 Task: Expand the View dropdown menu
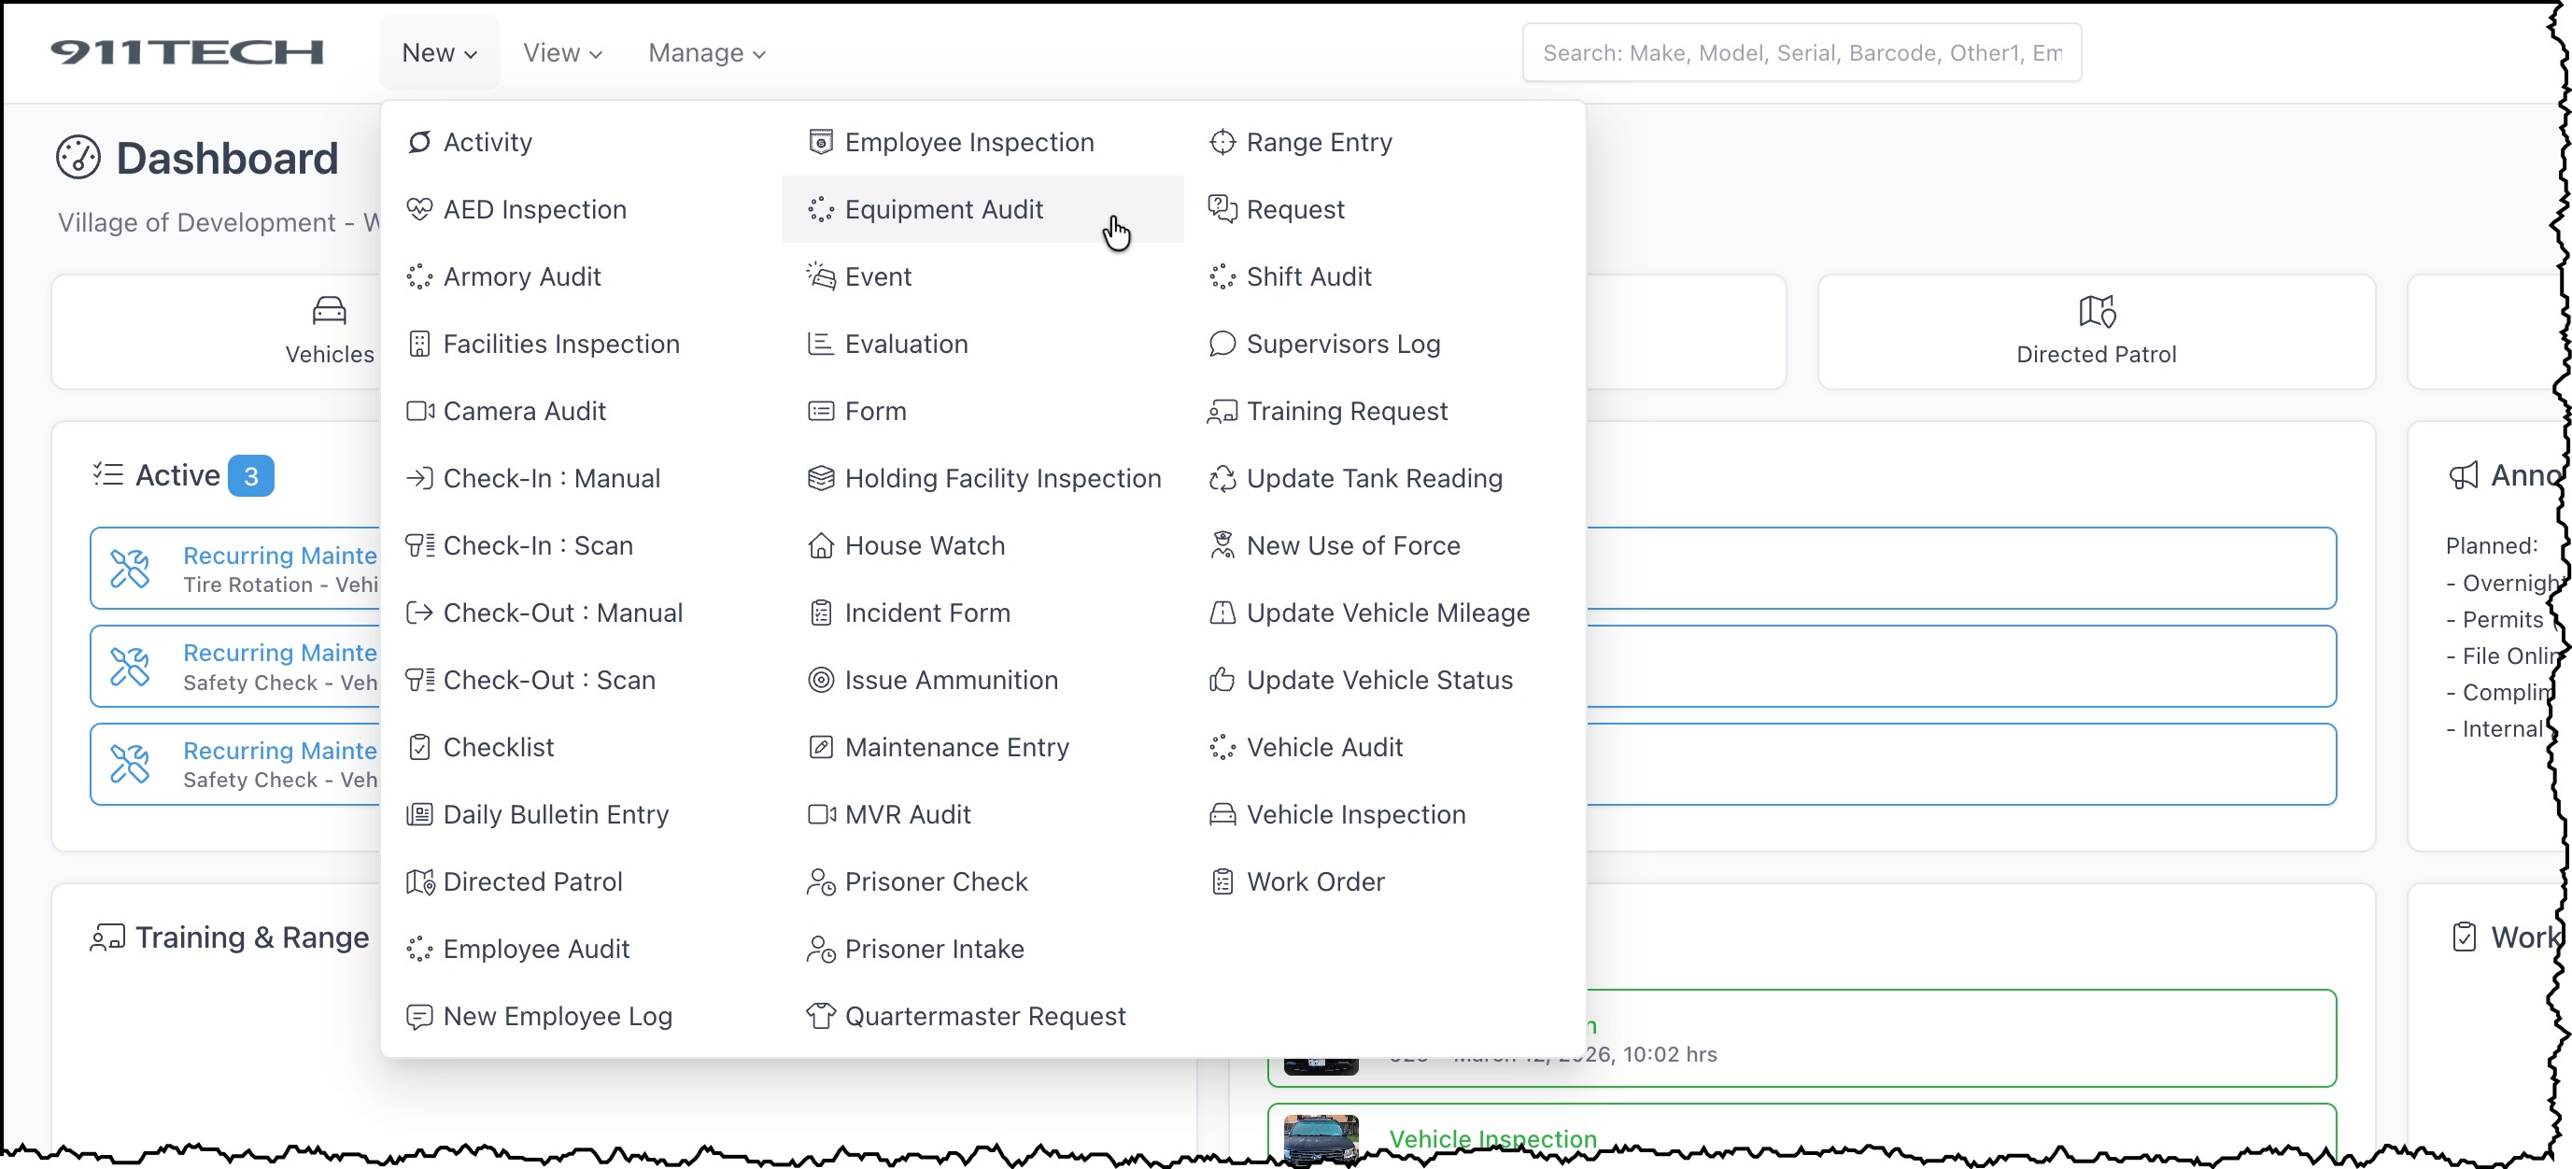[562, 53]
